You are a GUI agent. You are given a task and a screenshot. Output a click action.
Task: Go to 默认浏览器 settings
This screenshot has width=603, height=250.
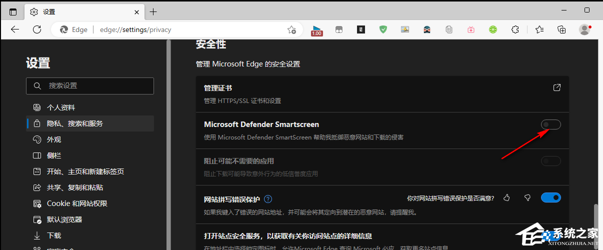(x=64, y=219)
